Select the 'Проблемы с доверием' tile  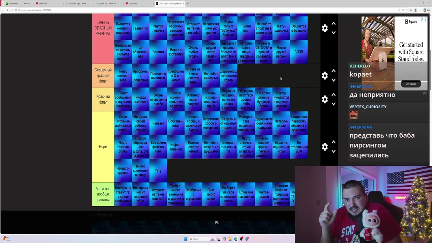pos(140,76)
